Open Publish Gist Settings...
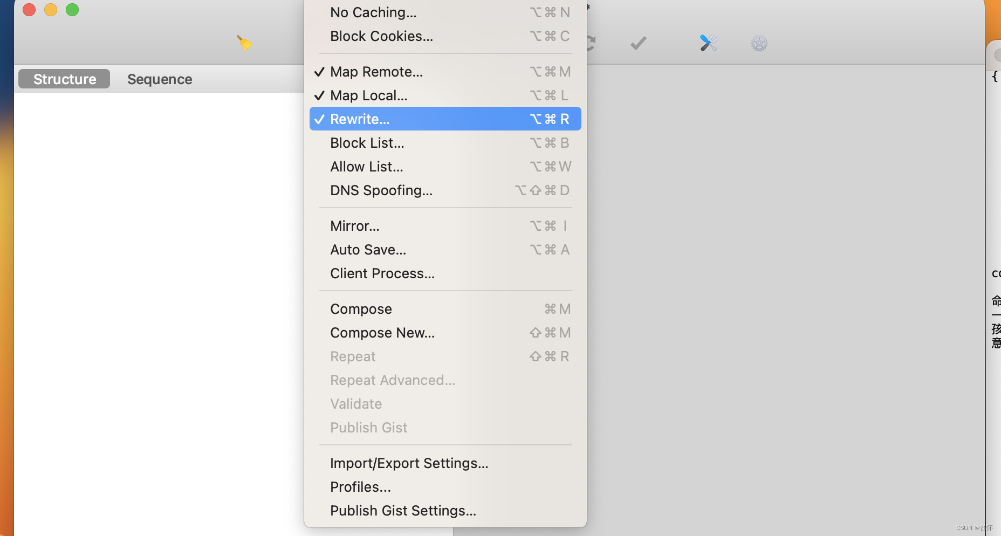 pos(445,511)
